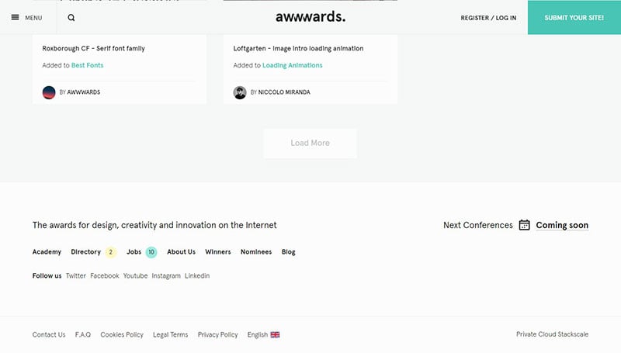621x353 pixels.
Task: Follow the Instagram link
Action: click(166, 276)
